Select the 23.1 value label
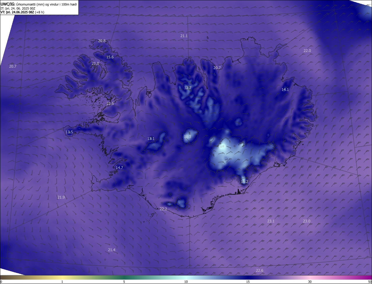Viewport: 372px width, 284px height. click(x=271, y=221)
